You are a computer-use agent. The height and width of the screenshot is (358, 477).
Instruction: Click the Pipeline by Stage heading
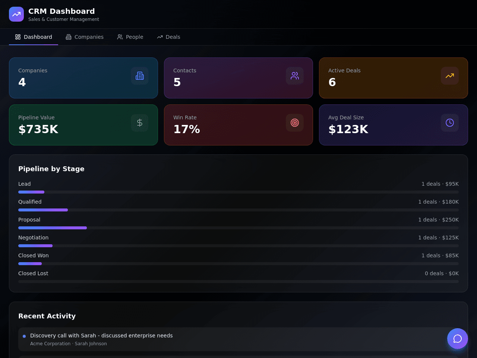pyautogui.click(x=51, y=169)
